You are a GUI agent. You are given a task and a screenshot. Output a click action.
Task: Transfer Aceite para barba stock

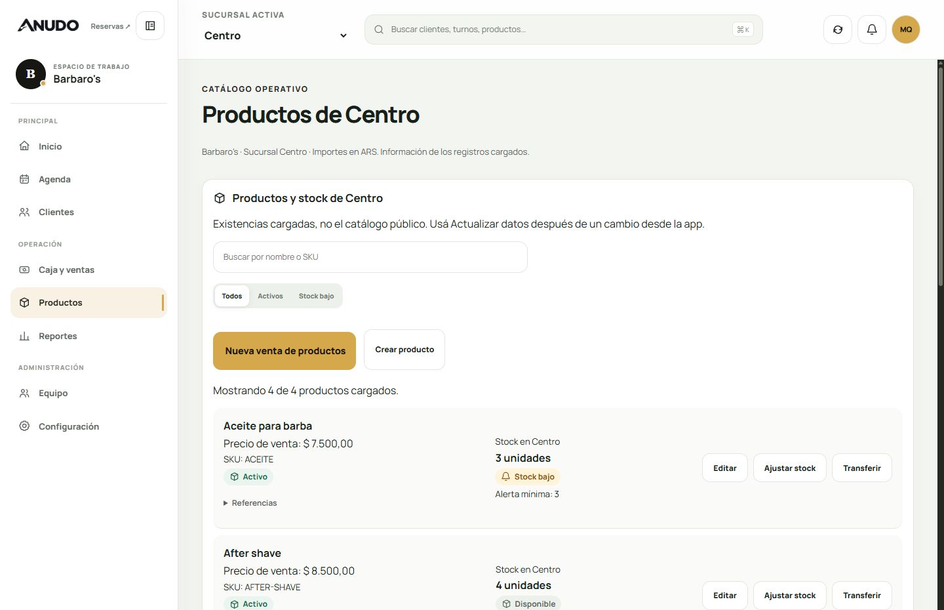point(862,468)
